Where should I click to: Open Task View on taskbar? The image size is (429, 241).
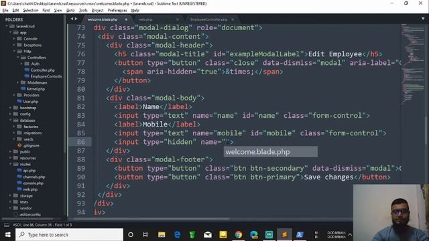point(145,235)
